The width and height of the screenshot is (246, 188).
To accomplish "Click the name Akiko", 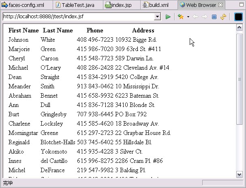I will coord(16,152).
